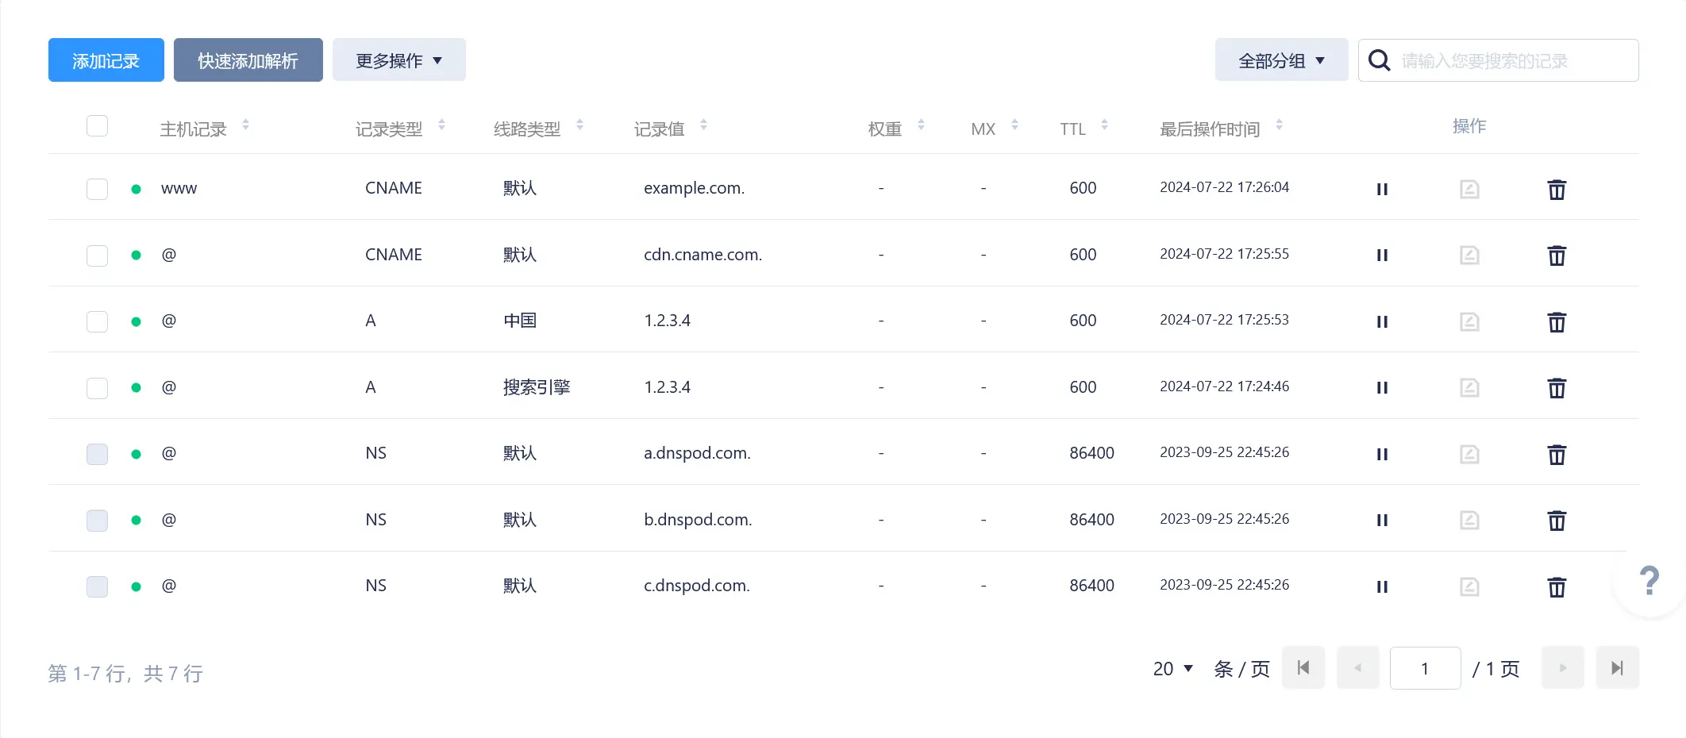This screenshot has height=738, width=1686.
Task: Open the 全部分组 group filter
Action: point(1281,60)
